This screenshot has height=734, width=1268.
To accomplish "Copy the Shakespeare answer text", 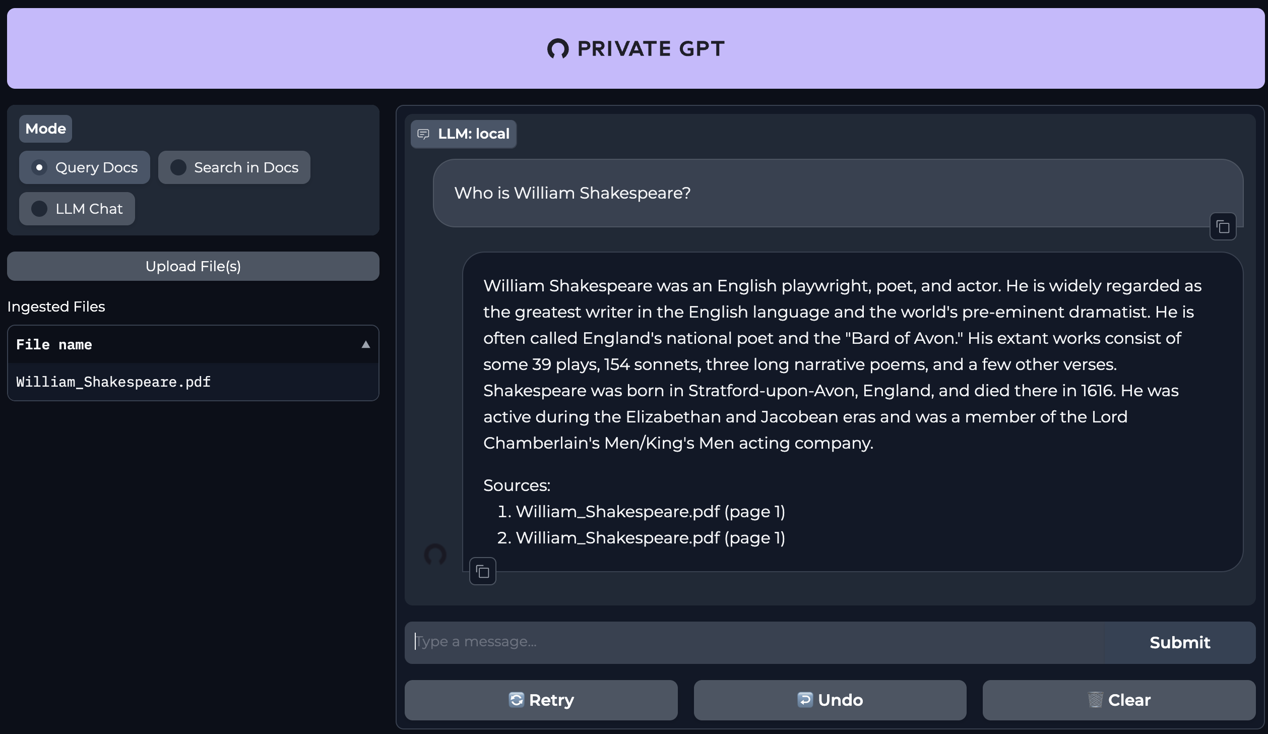I will (483, 571).
